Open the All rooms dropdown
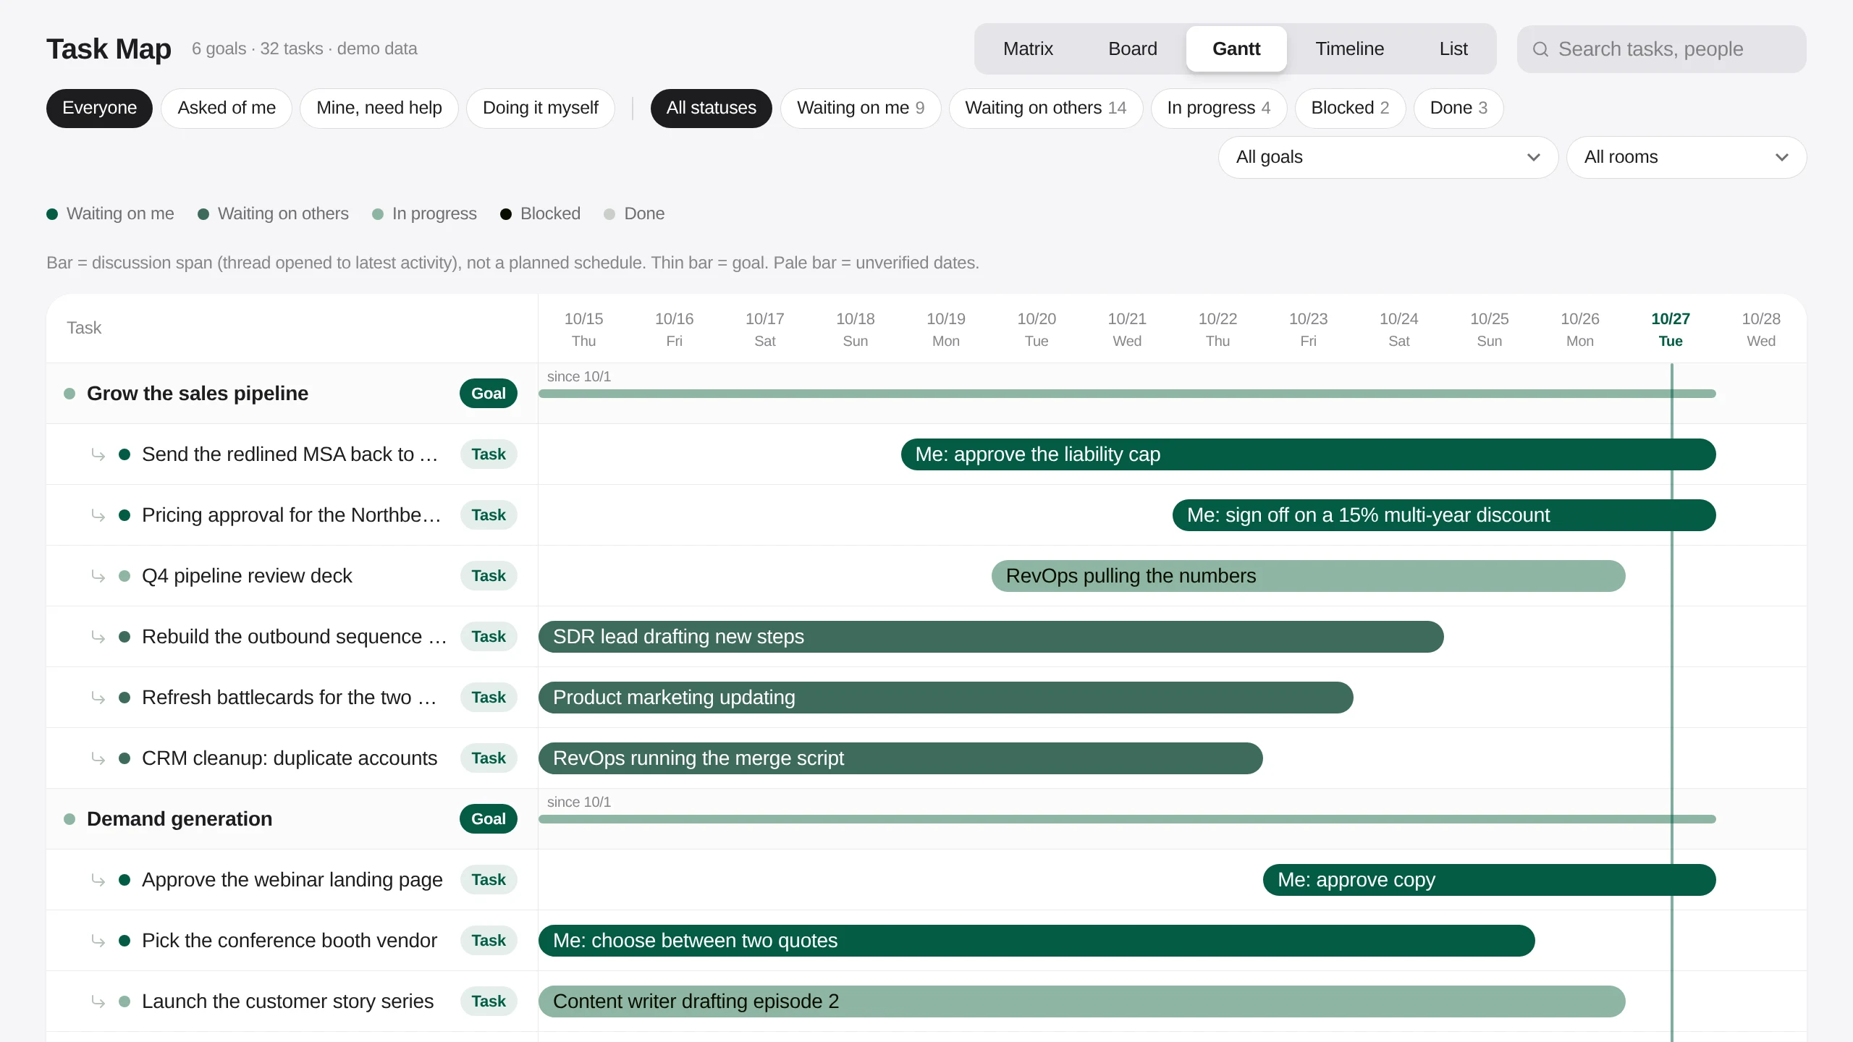This screenshot has width=1853, height=1042. point(1687,157)
